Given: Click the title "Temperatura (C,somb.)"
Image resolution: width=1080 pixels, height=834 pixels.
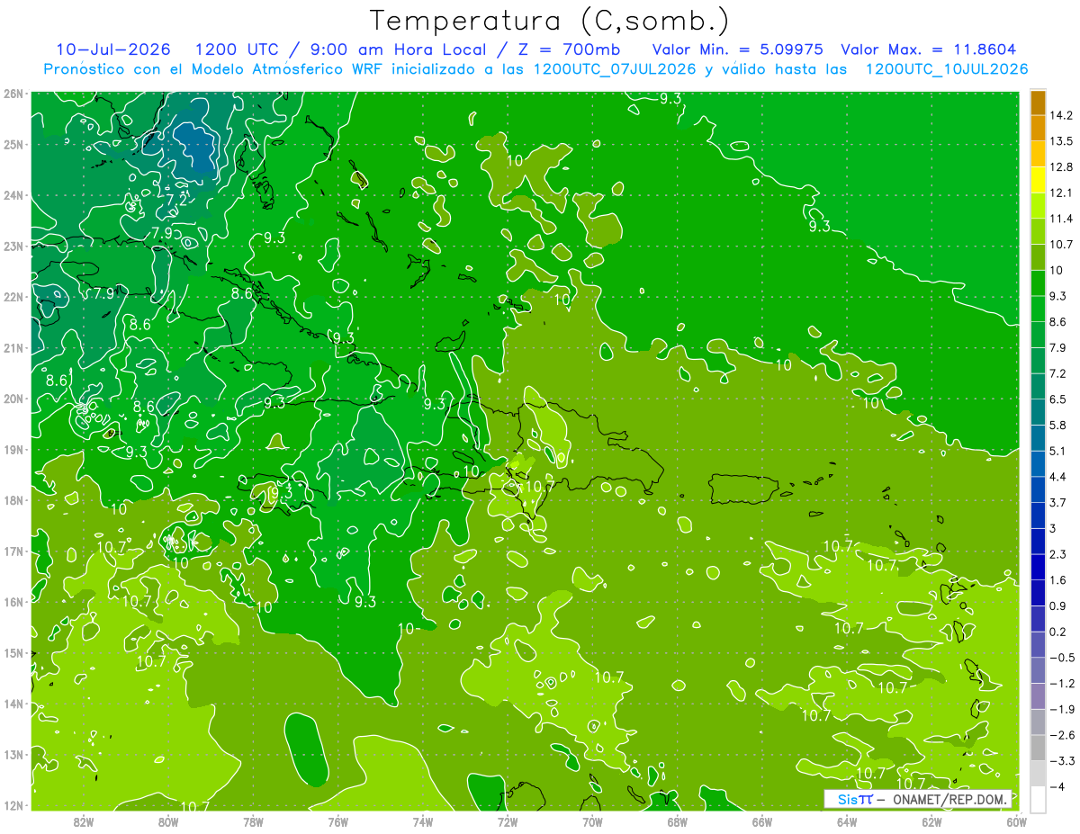Looking at the screenshot, I should click(x=549, y=21).
